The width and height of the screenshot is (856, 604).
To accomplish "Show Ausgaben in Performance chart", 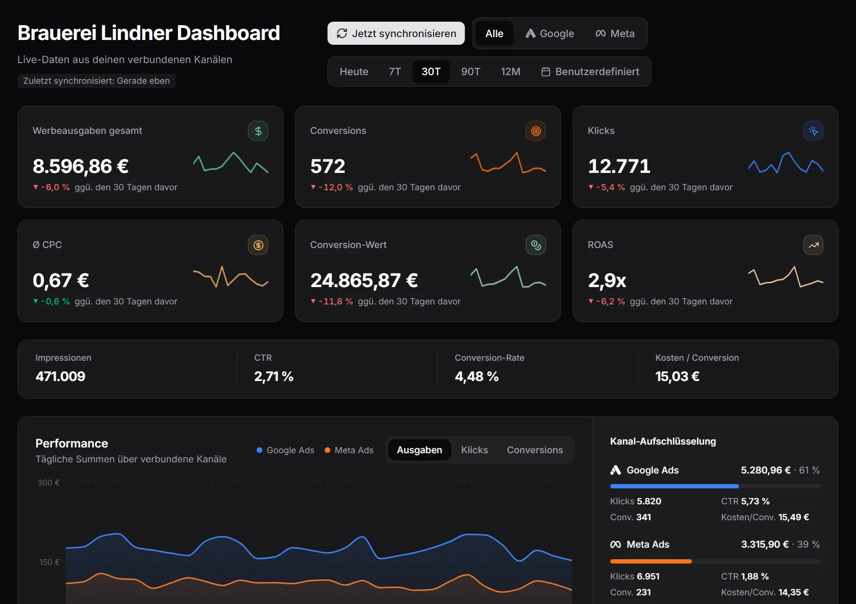I will pyautogui.click(x=419, y=450).
